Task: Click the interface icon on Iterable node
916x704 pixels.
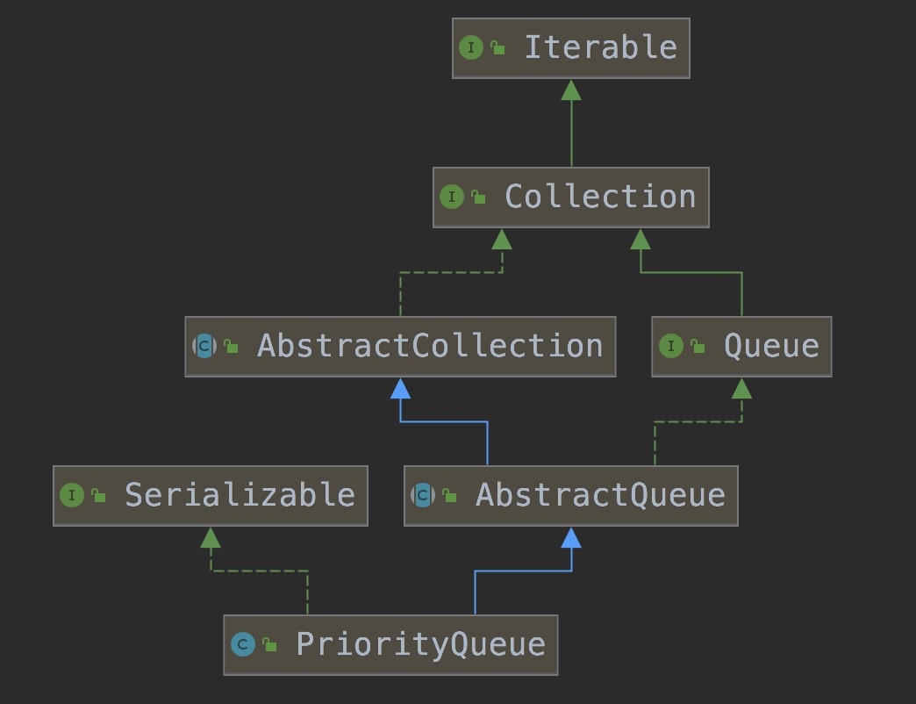Action: [x=471, y=47]
